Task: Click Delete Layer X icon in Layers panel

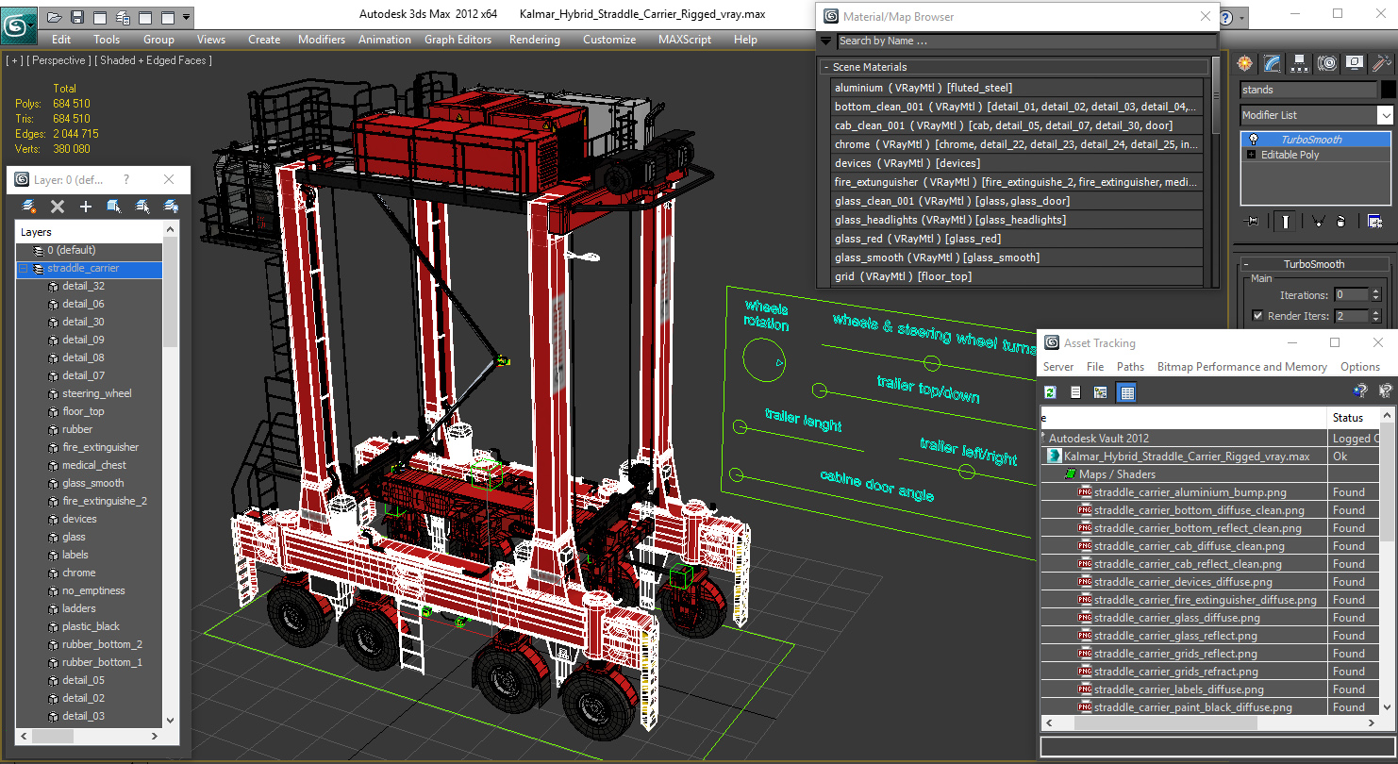Action: pos(58,206)
